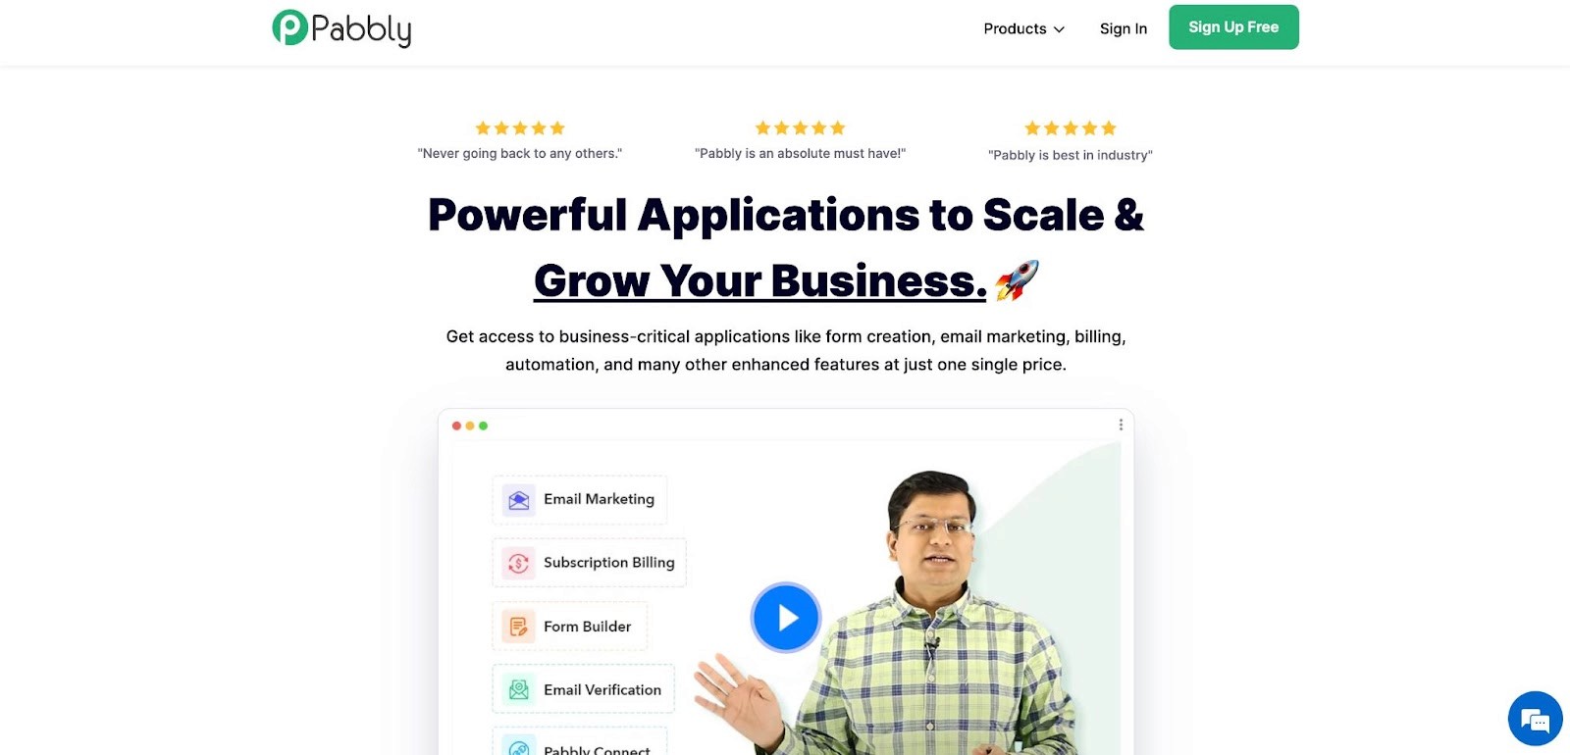1570x755 pixels.
Task: Click the Sign Up Free button
Action: click(1233, 27)
